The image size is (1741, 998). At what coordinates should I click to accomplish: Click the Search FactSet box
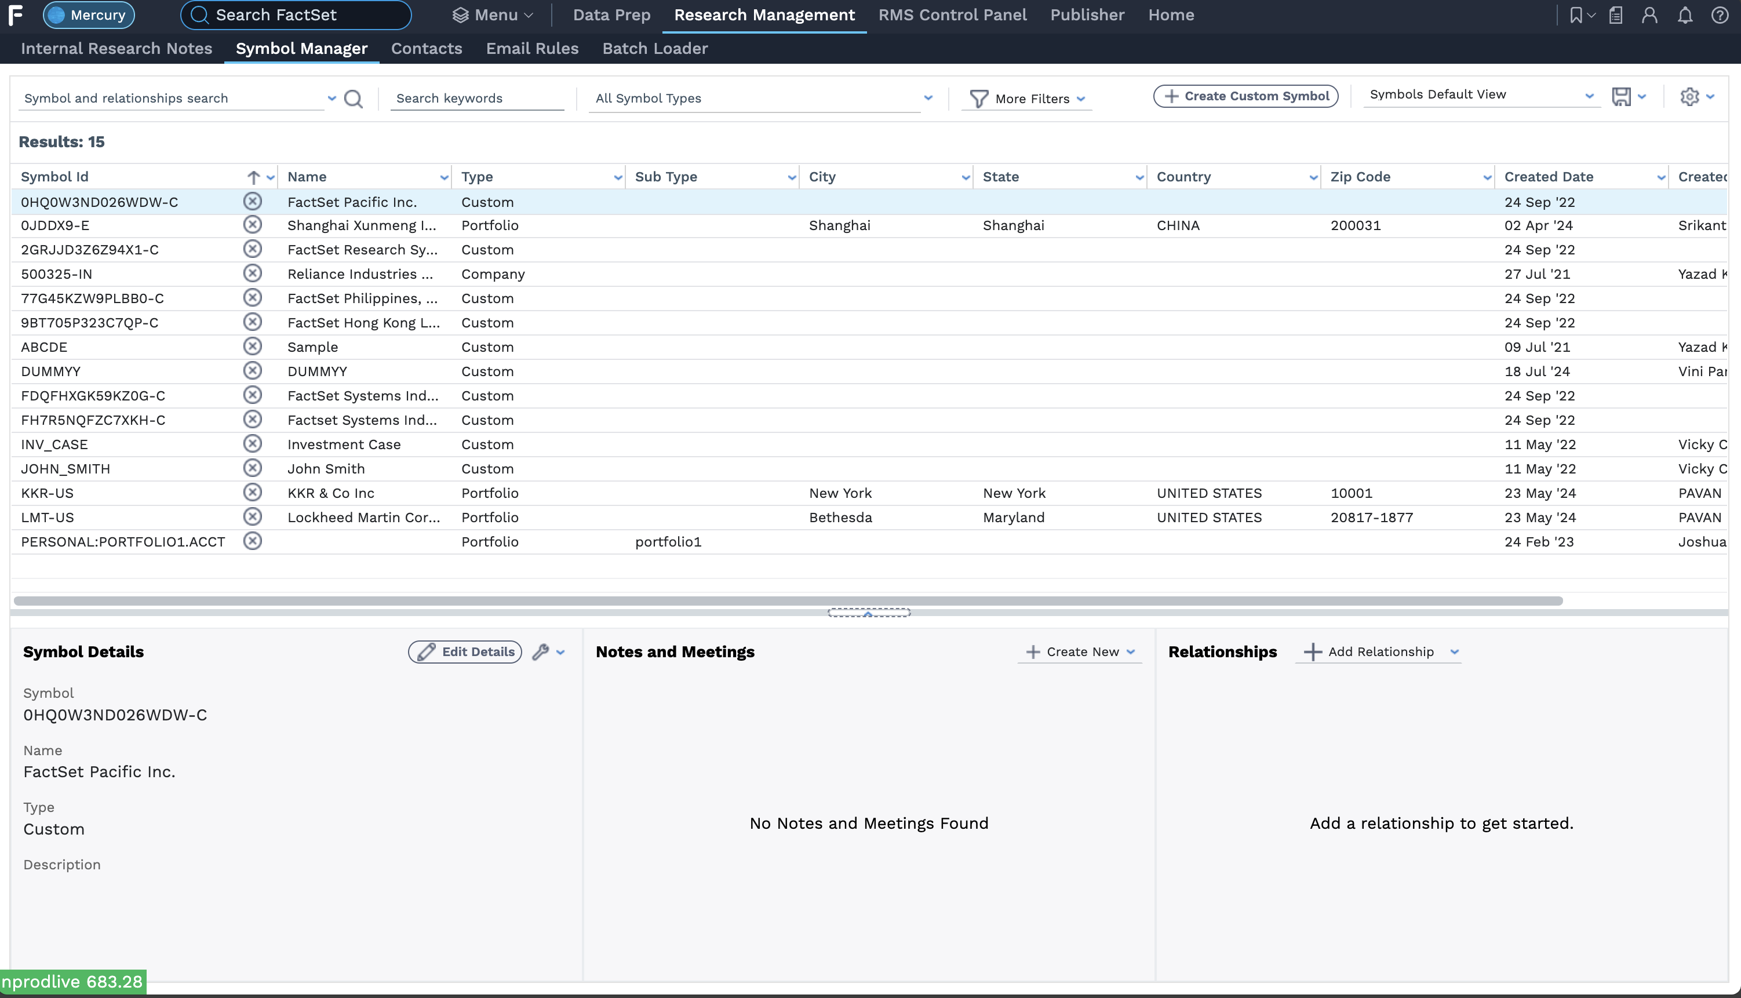click(296, 15)
